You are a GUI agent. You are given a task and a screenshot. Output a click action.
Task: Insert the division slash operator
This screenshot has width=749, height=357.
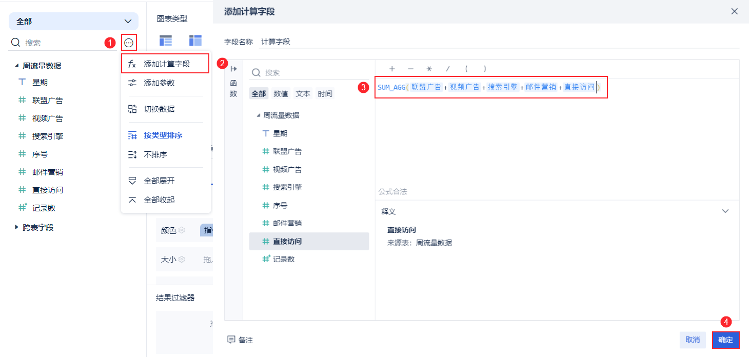pos(448,69)
